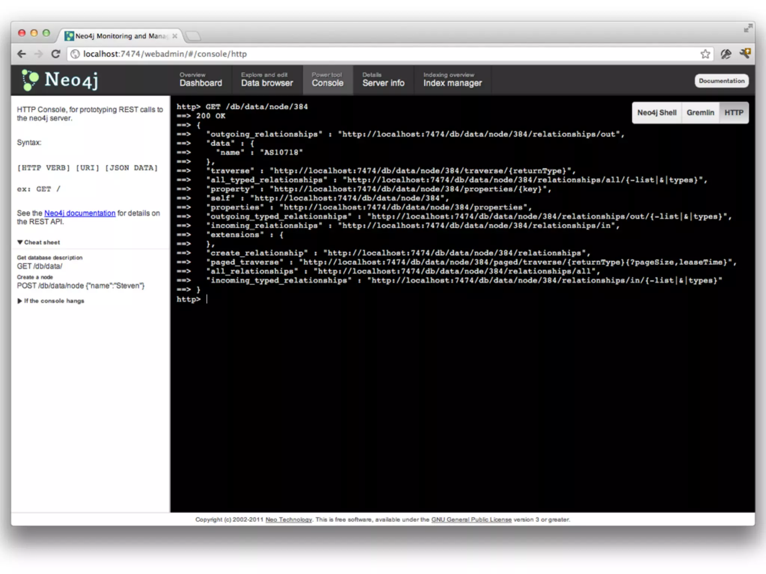Open the Neo4j documentation link
766x574 pixels.
tap(80, 213)
